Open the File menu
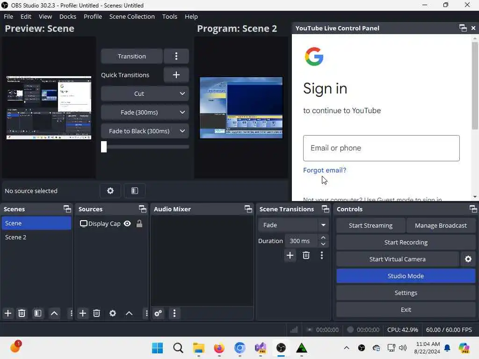The height and width of the screenshot is (359, 479). (8, 16)
